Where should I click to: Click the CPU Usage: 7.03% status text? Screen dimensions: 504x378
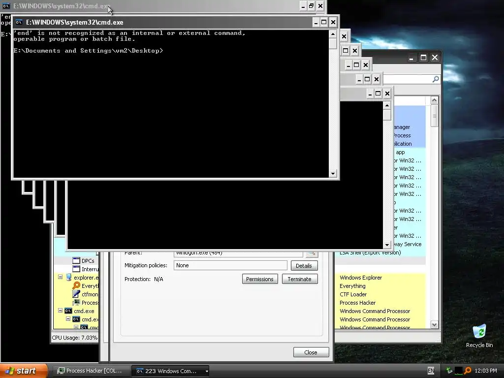pos(74,338)
